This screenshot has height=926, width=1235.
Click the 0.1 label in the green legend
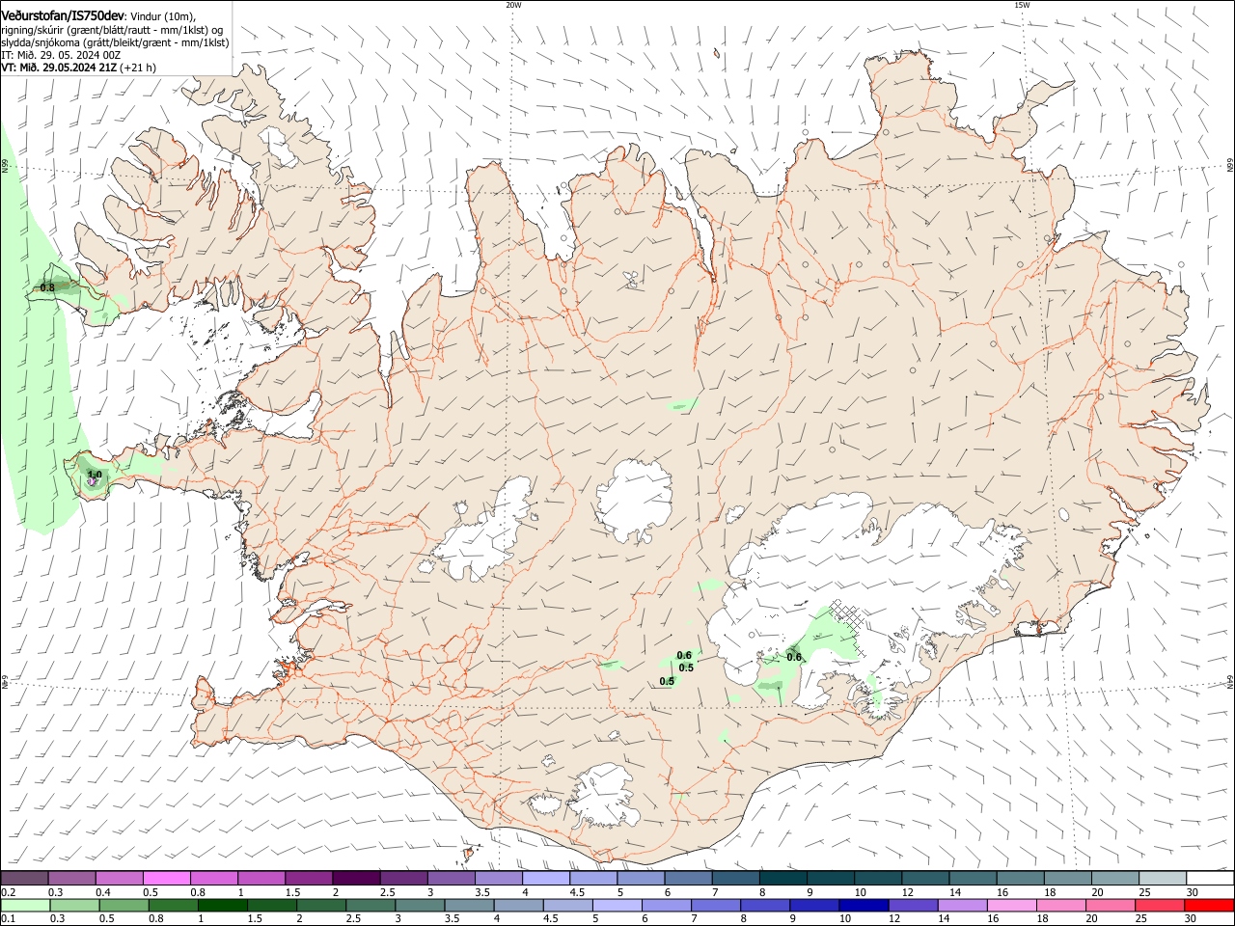(x=8, y=920)
